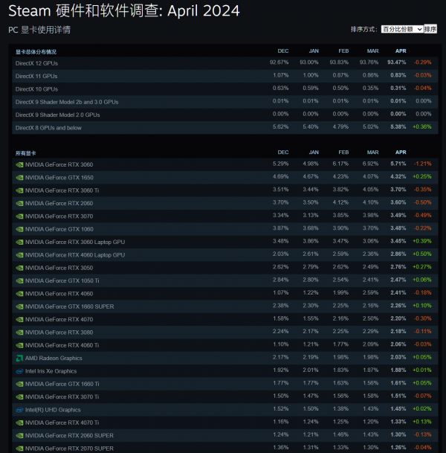Click MAR column header in the 显卡总体分布情况 table
Screen dimensions: 446x453
(372, 51)
